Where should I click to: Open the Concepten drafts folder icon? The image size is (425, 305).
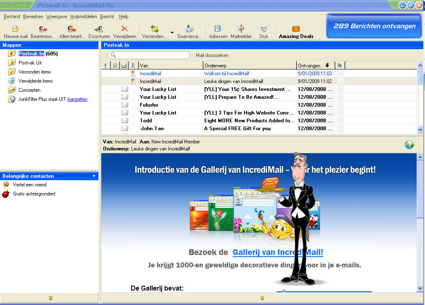[x=12, y=90]
